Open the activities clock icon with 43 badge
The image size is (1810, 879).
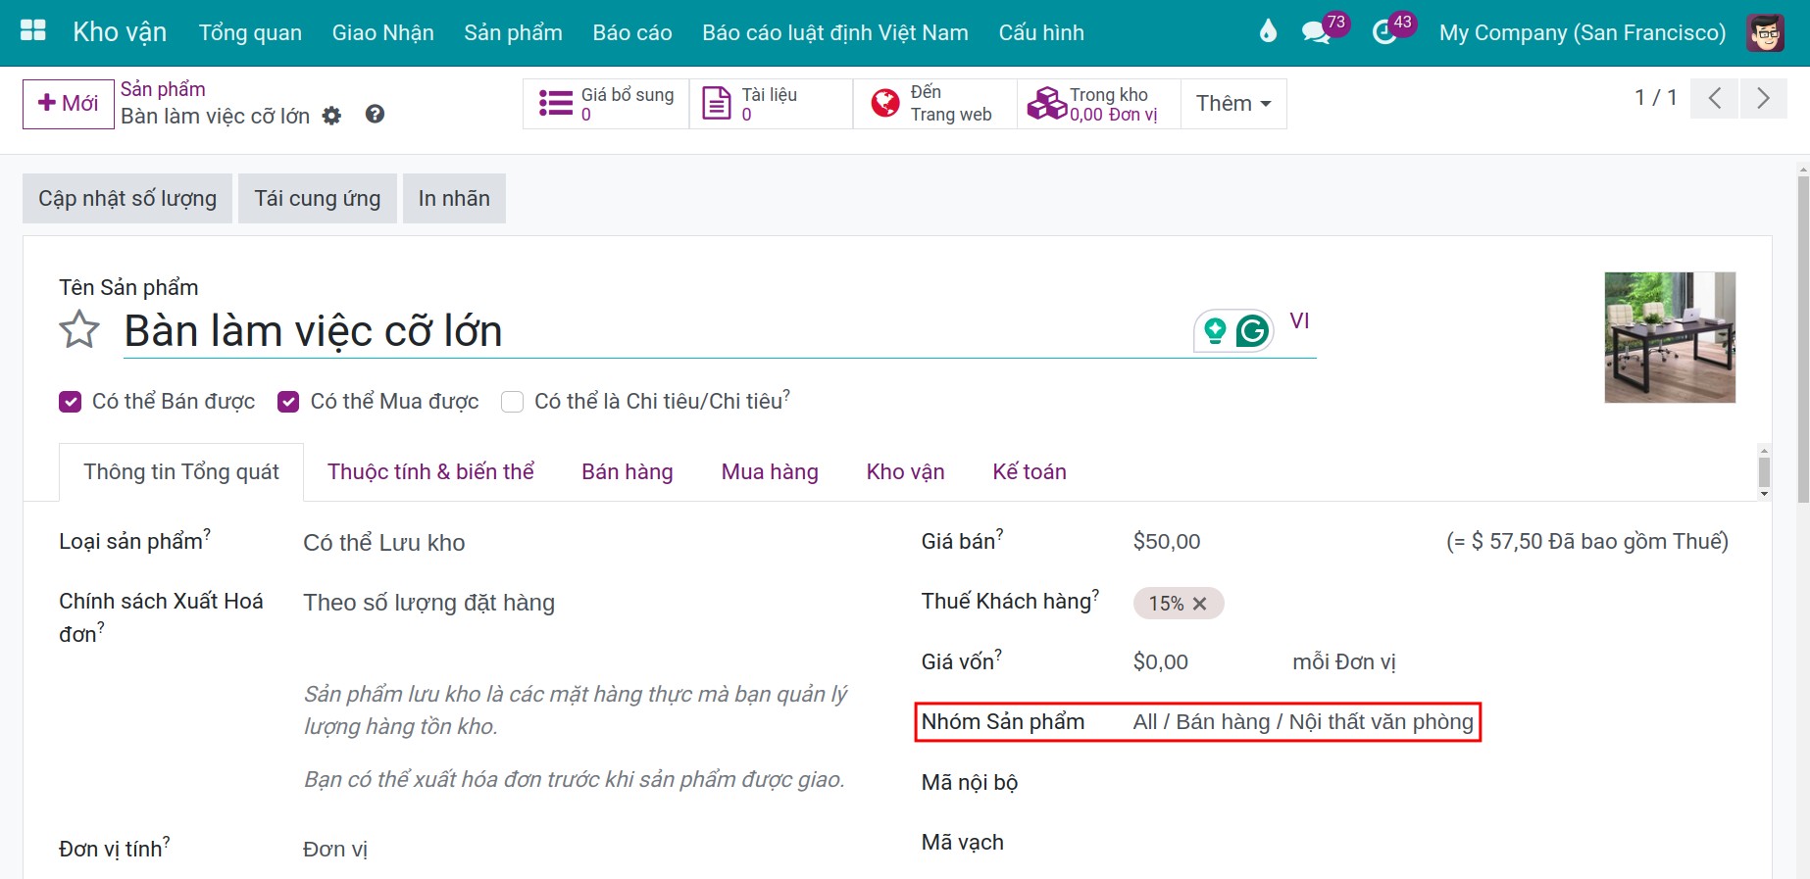coord(1384,32)
